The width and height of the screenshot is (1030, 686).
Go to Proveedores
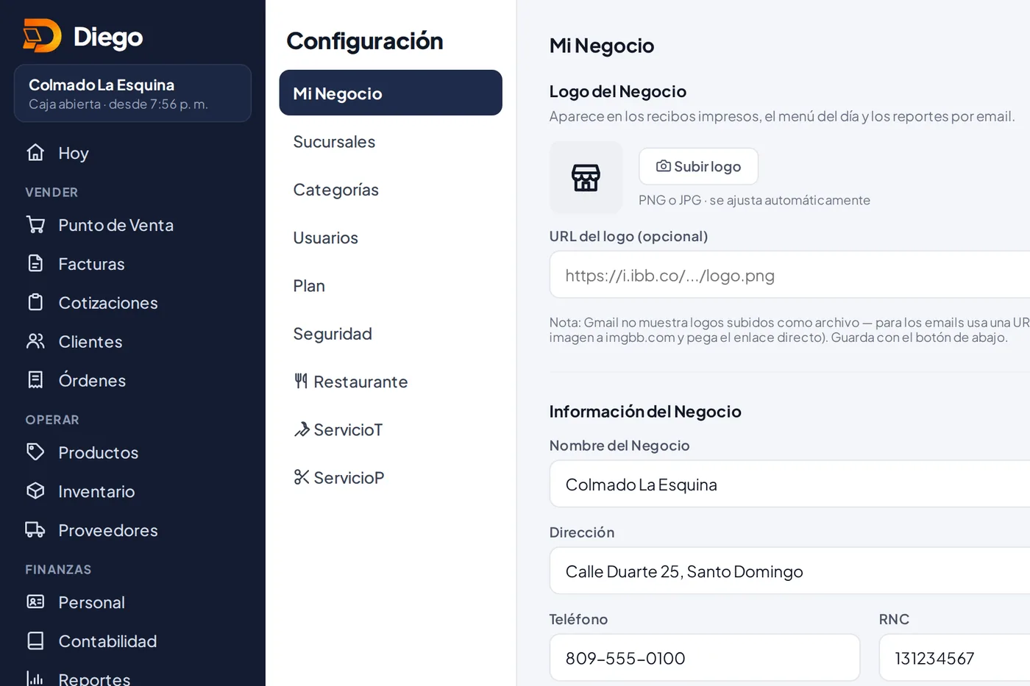pos(132,530)
